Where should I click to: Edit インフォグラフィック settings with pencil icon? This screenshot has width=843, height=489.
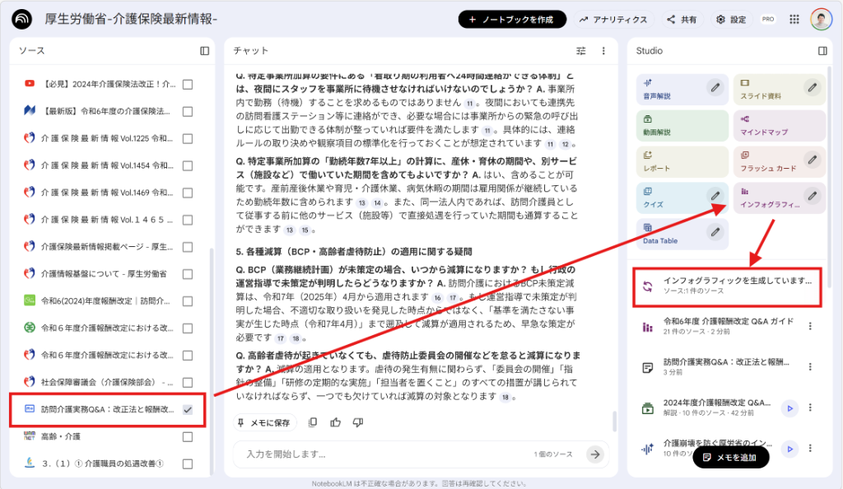[x=813, y=196]
